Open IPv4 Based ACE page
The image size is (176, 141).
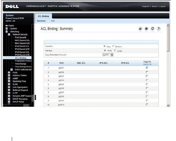tap(22, 49)
